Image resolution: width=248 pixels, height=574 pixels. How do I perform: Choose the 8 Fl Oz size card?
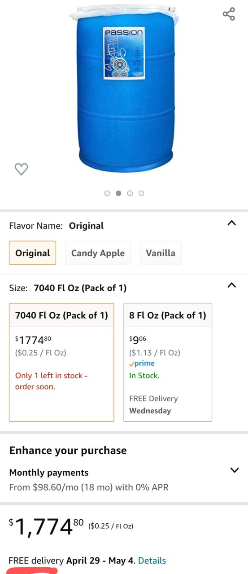pos(167,362)
